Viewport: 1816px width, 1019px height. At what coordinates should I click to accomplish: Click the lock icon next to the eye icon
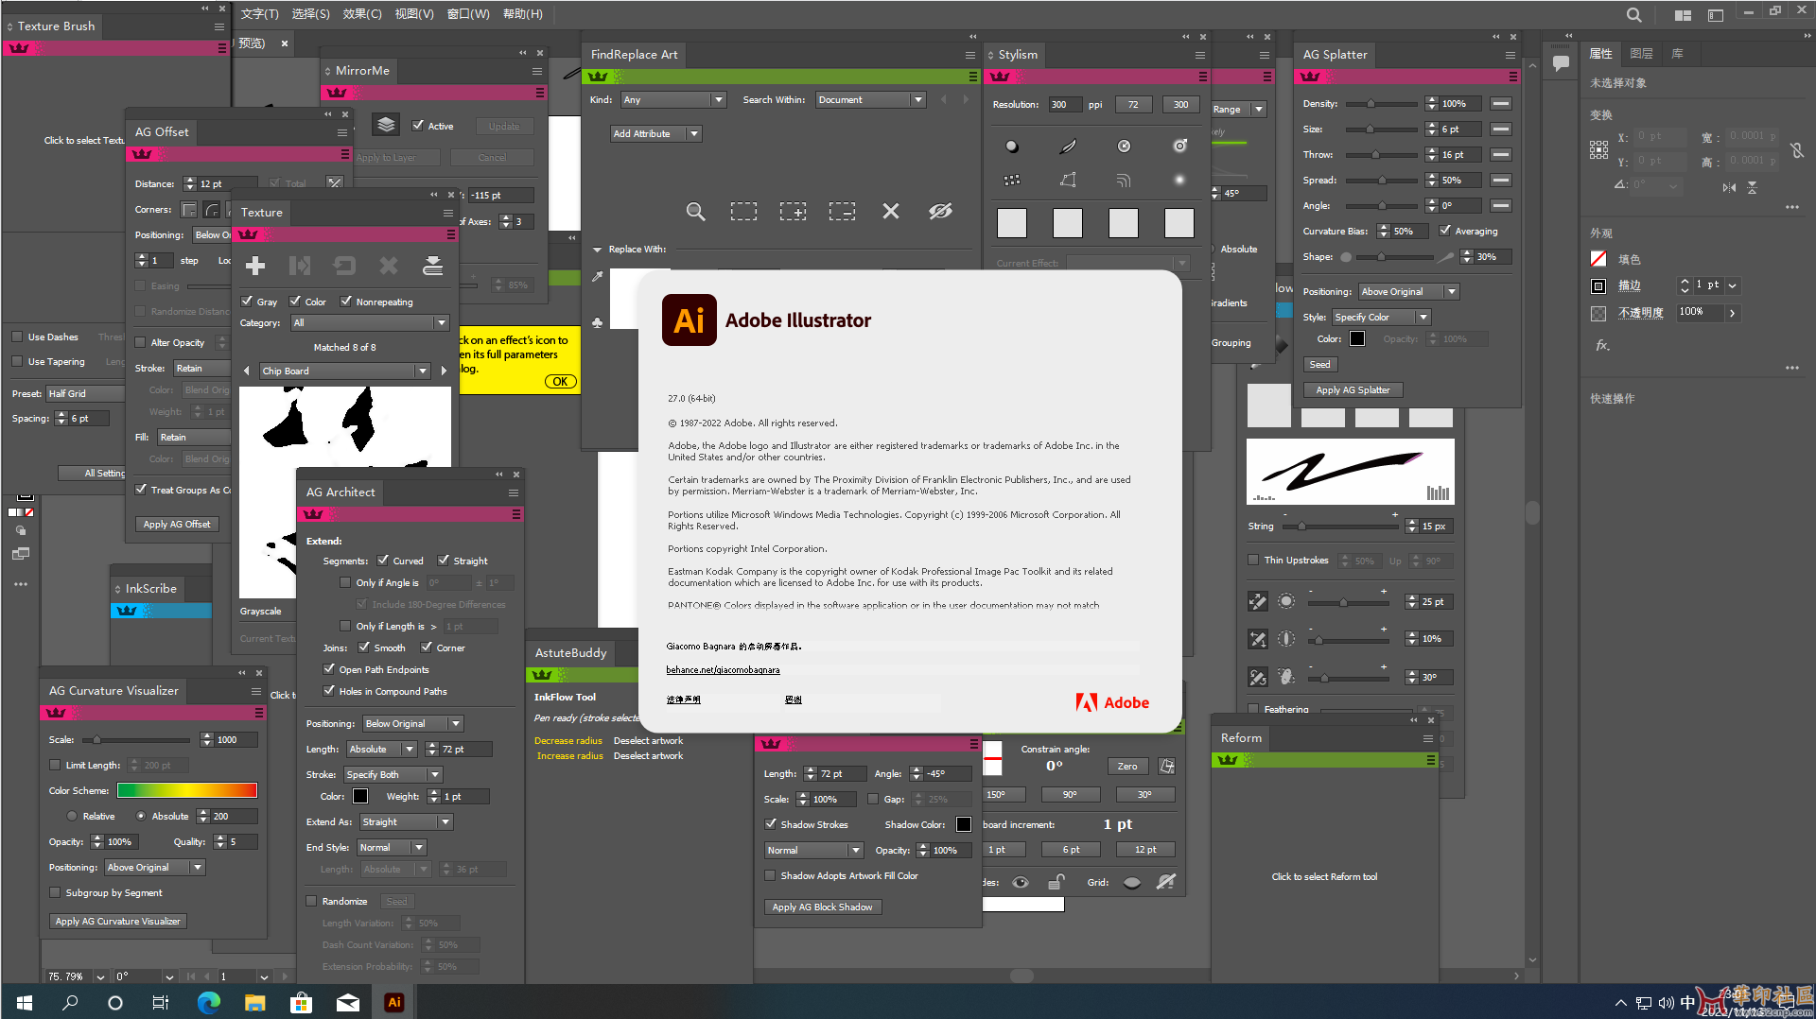pyautogui.click(x=1056, y=883)
